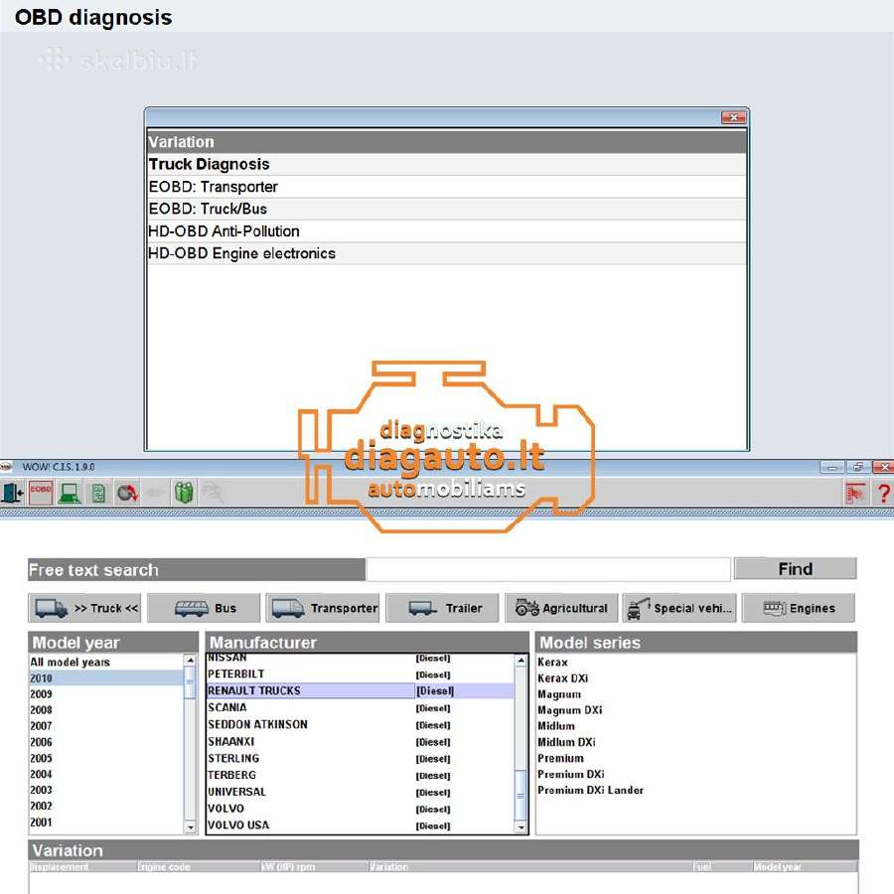Choose SEDDON ATKINSON manufacturer
The image size is (894, 894).
coord(361,724)
